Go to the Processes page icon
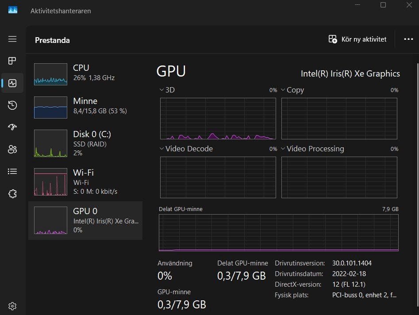The image size is (419, 315). pyautogui.click(x=12, y=61)
